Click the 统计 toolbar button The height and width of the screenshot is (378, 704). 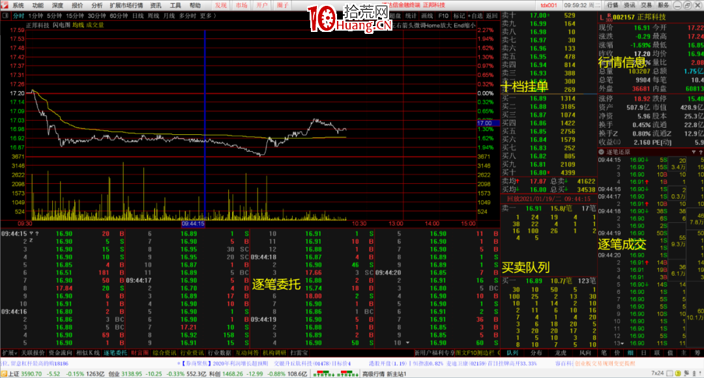pyautogui.click(x=411, y=16)
